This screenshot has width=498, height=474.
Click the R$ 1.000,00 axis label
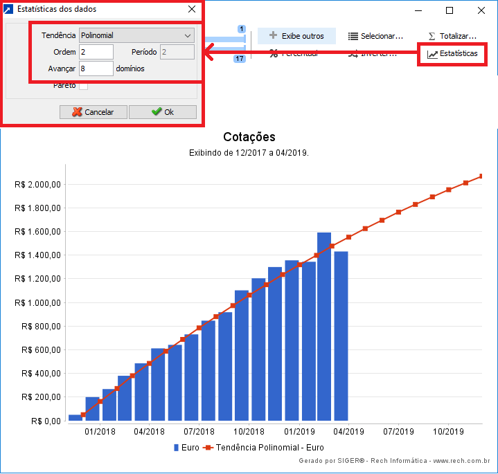click(x=37, y=303)
